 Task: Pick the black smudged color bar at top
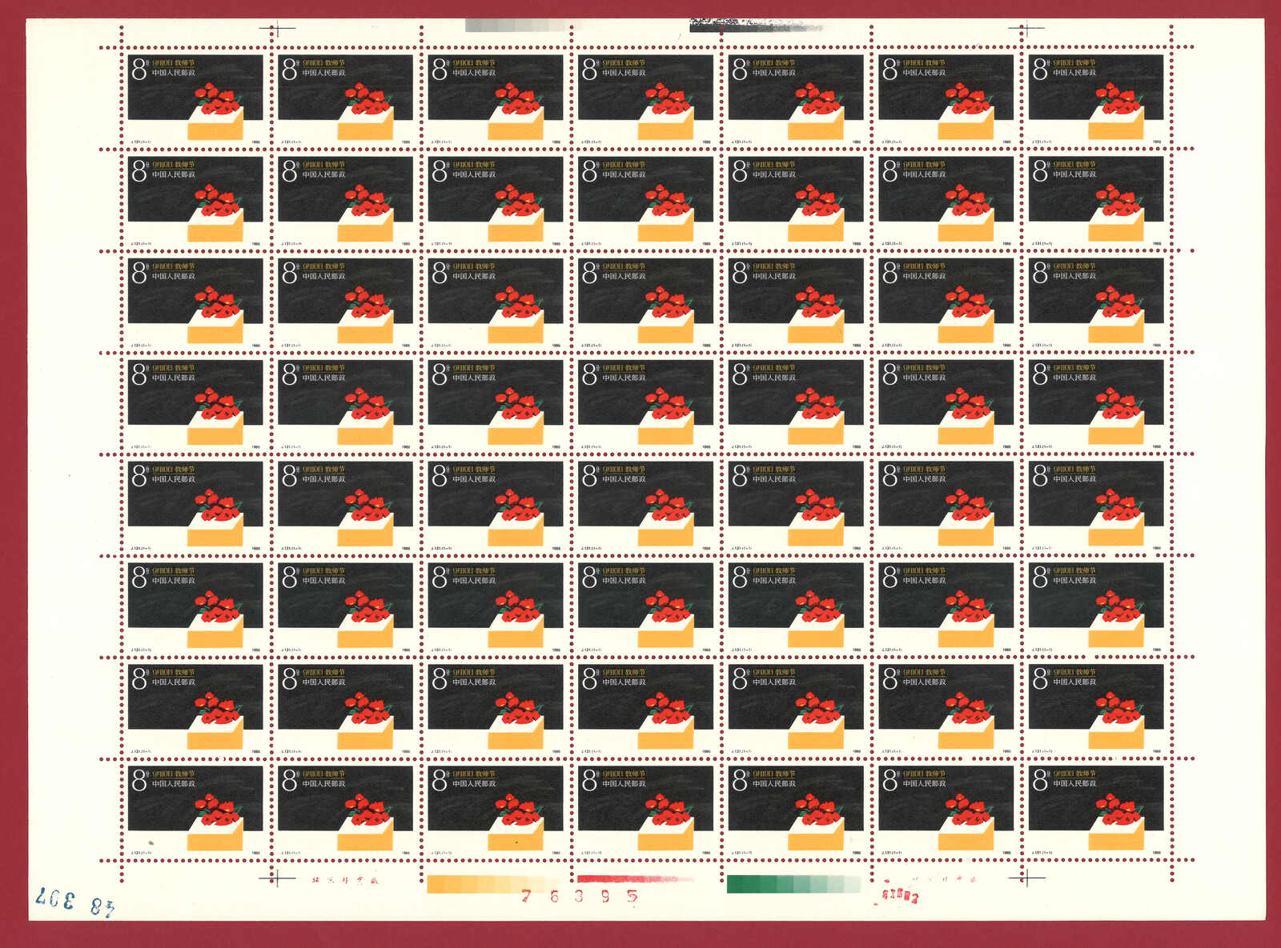(x=754, y=26)
